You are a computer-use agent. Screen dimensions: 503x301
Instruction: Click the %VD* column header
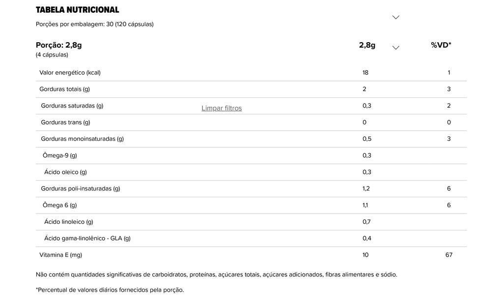pyautogui.click(x=441, y=45)
